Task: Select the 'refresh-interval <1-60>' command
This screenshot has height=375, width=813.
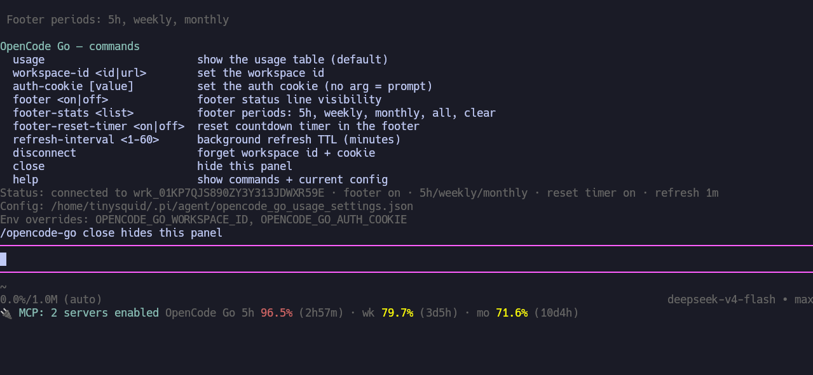Action: 86,140
